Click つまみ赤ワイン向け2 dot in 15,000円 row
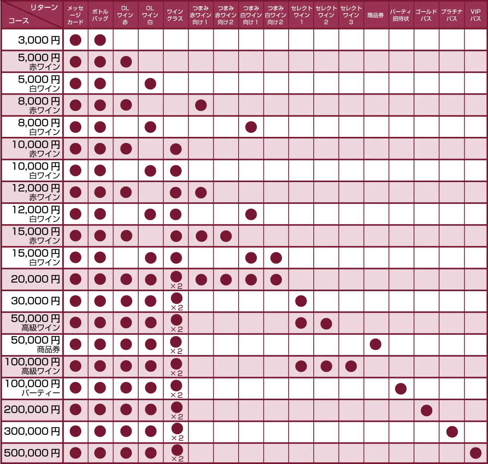Viewport: 488px width, 464px height. 226,236
